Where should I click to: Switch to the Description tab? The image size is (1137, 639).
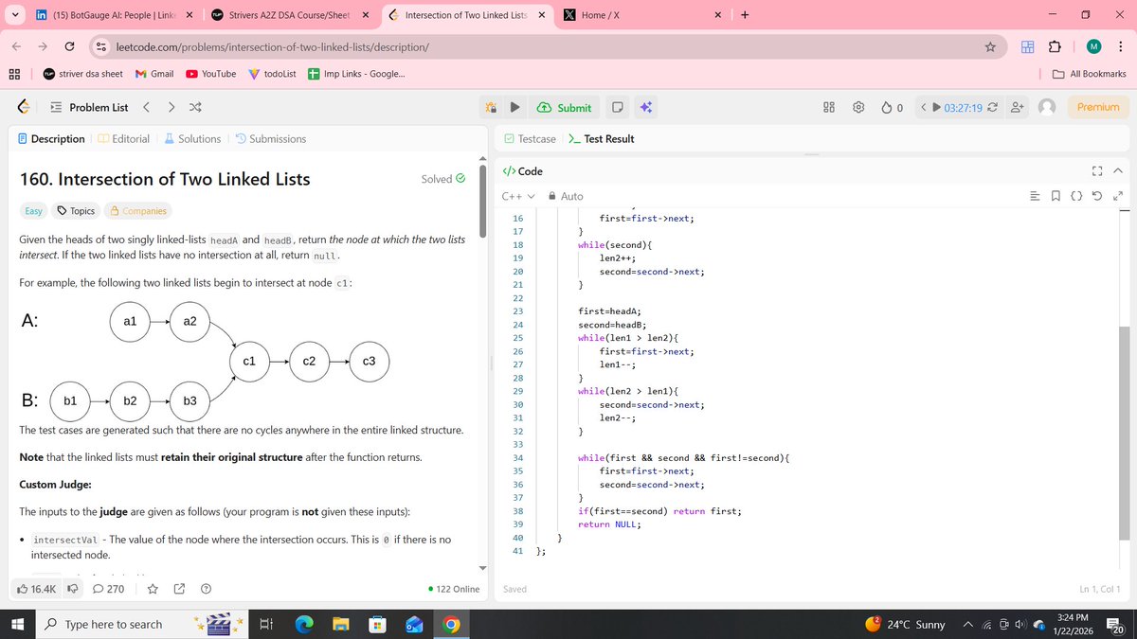coord(51,139)
